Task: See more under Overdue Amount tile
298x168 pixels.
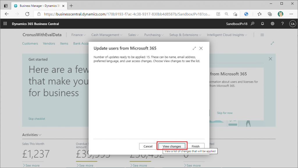Action: point(85,166)
